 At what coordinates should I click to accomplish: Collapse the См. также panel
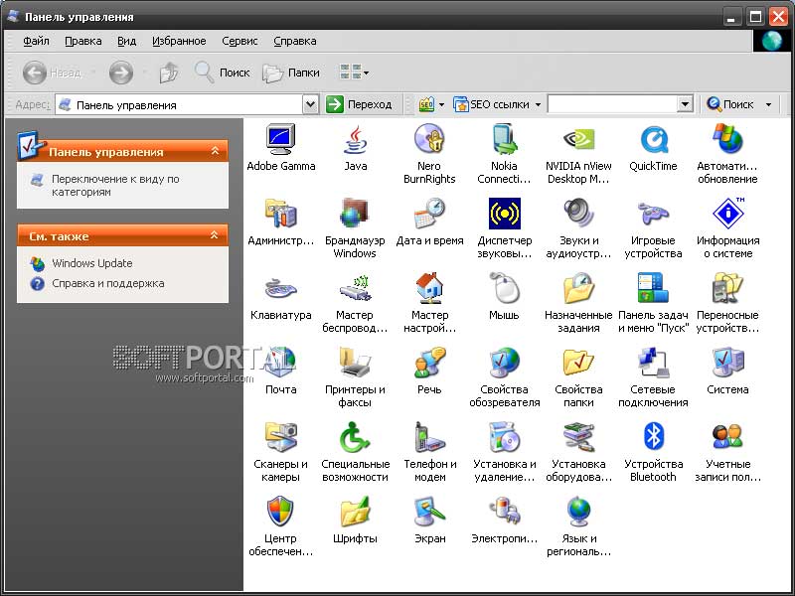pyautogui.click(x=215, y=235)
